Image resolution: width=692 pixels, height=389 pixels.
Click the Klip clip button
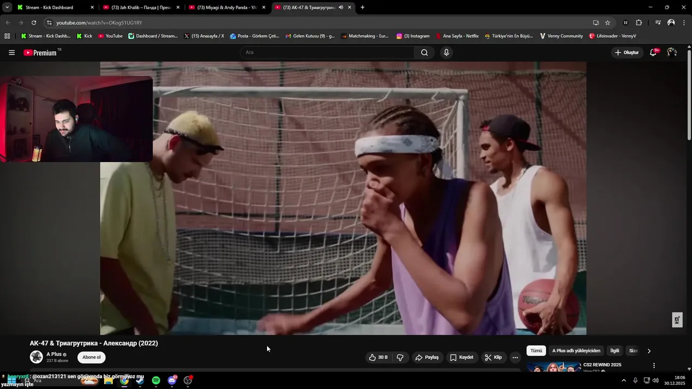point(493,357)
